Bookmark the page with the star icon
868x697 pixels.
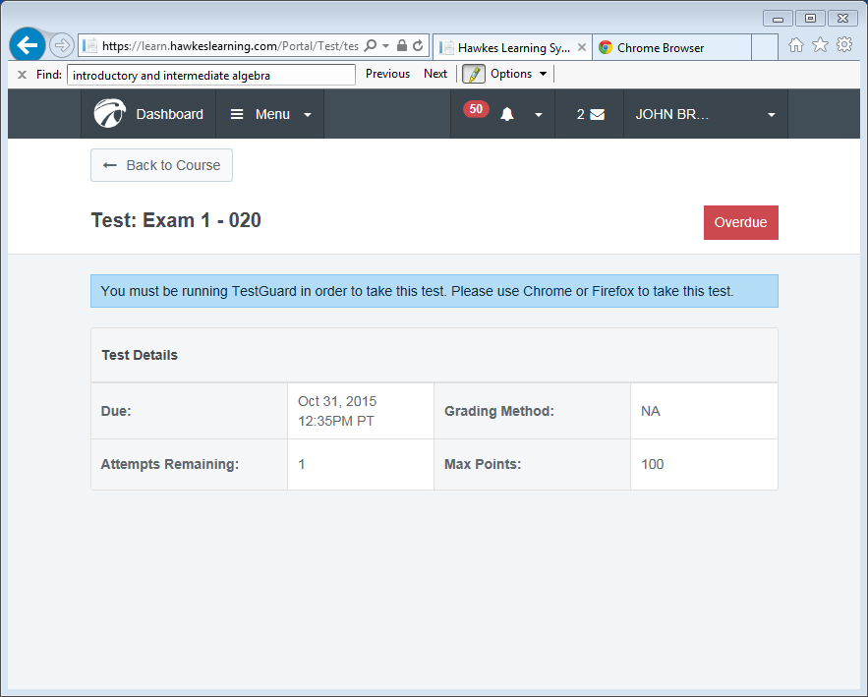[x=821, y=45]
